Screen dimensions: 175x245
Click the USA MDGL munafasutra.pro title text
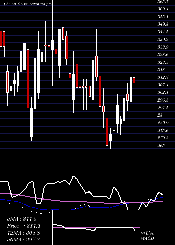click(x=28, y=5)
